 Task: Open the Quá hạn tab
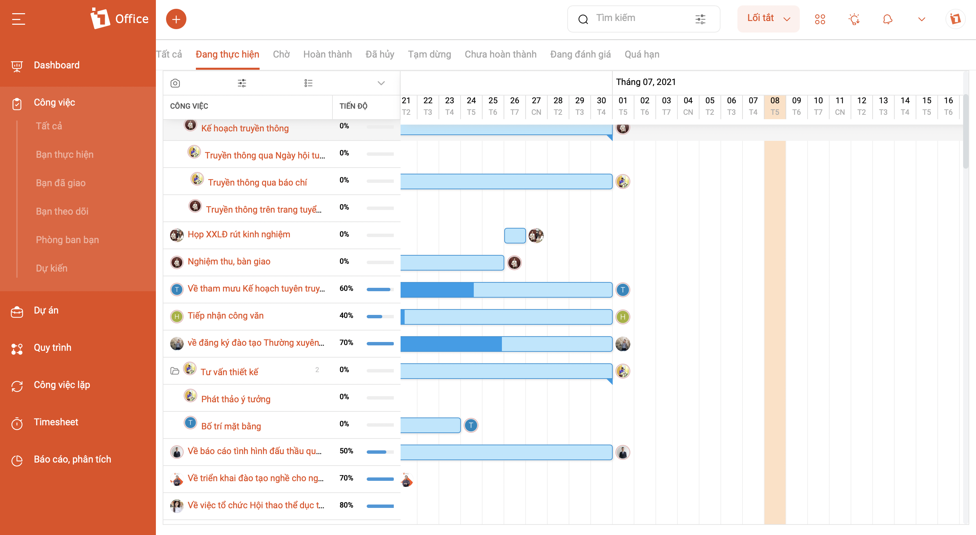point(642,54)
